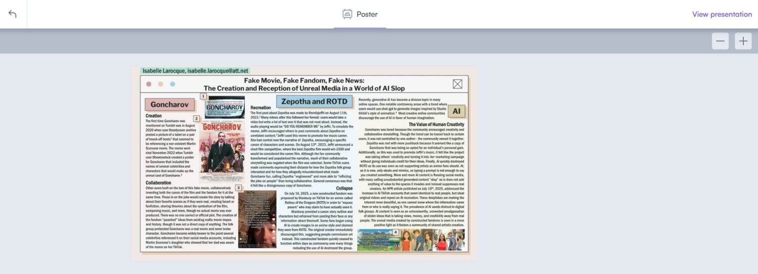
Task: Click the back arrow icon
Action: pos(13,14)
